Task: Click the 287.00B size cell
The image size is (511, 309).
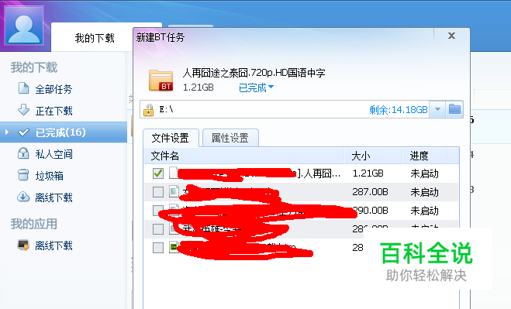Action: pyautogui.click(x=370, y=192)
